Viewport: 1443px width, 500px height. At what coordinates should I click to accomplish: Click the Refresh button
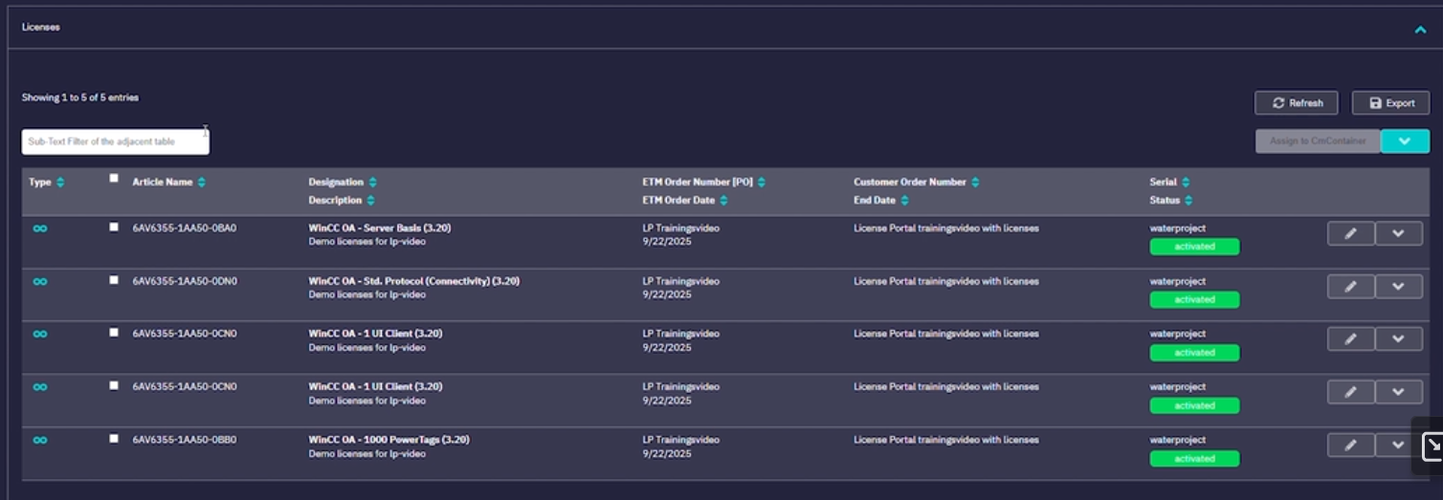click(x=1296, y=103)
